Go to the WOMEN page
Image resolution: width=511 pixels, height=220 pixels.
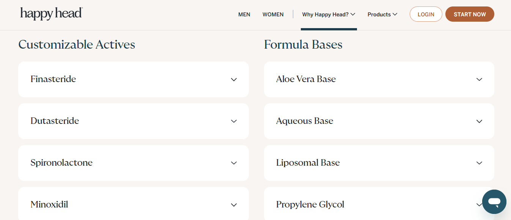tap(273, 14)
